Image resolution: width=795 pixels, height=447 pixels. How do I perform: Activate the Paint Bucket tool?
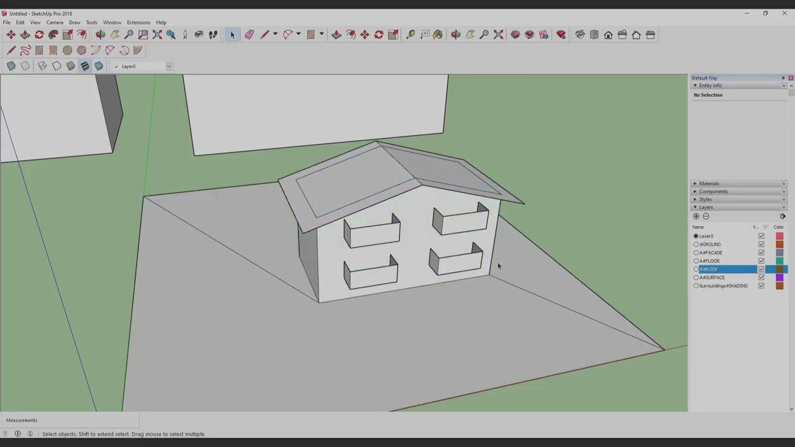[x=438, y=35]
